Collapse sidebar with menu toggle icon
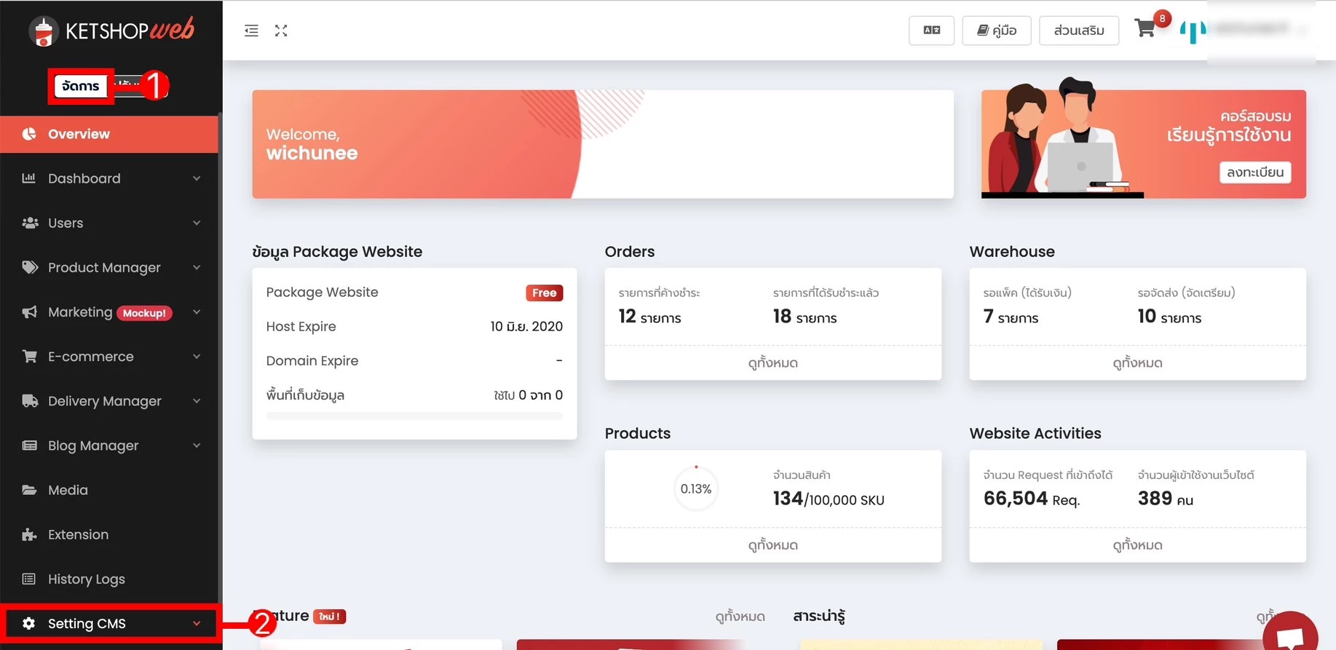The width and height of the screenshot is (1336, 650). coord(251,31)
